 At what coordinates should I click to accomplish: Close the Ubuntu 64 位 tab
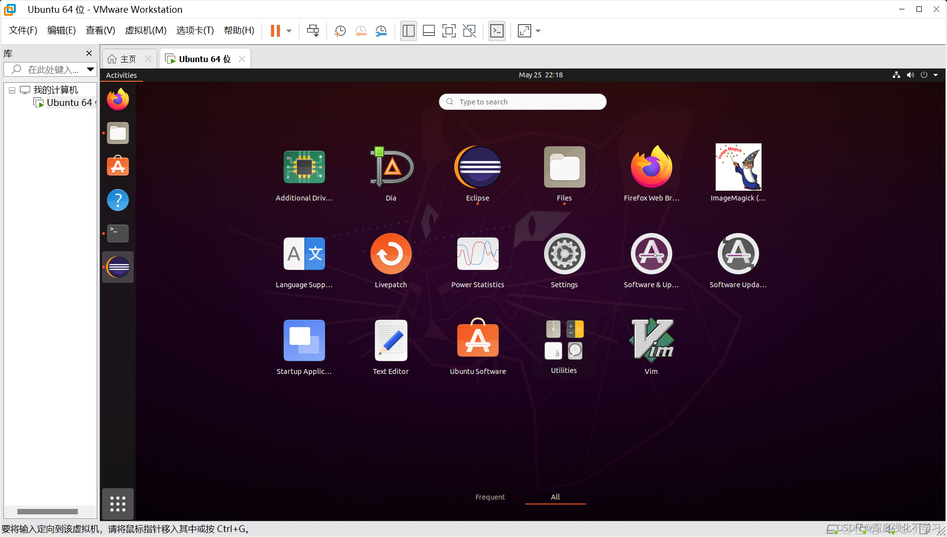[x=242, y=59]
